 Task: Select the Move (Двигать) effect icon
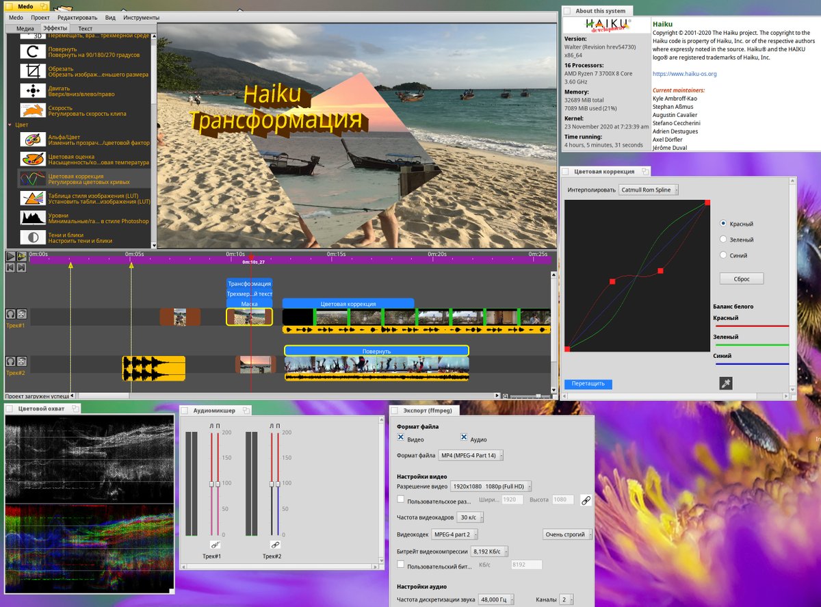(x=32, y=90)
